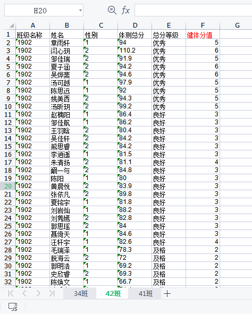Go to first sheet navigation arrow
The height and width of the screenshot is (314, 252).
pyautogui.click(x=11, y=293)
